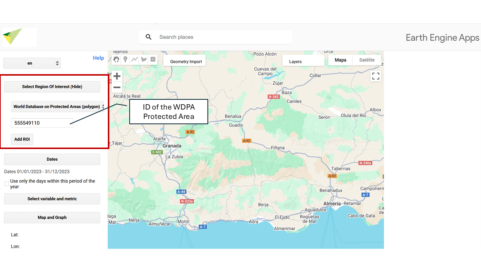Switch to Mapa map view
481x271 pixels.
340,60
